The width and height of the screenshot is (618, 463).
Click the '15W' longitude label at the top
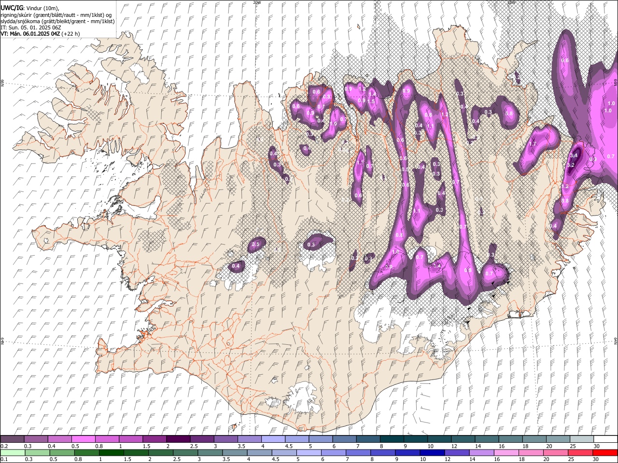[x=511, y=2]
